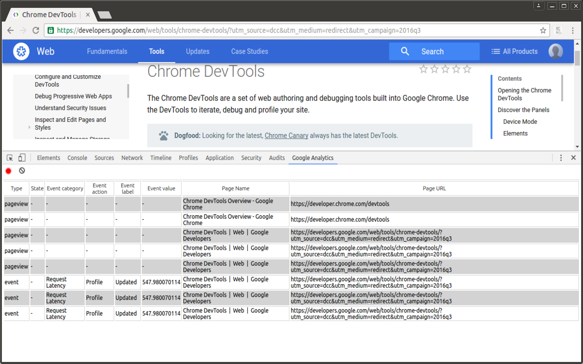
Task: Click the first rating star
Action: click(x=424, y=69)
